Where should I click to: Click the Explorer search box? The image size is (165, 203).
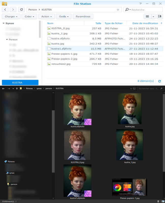pyautogui.click(x=151, y=89)
